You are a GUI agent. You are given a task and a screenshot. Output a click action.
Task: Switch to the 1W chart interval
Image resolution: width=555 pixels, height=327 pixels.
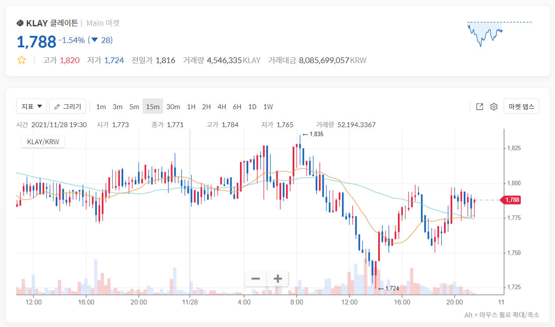268,107
